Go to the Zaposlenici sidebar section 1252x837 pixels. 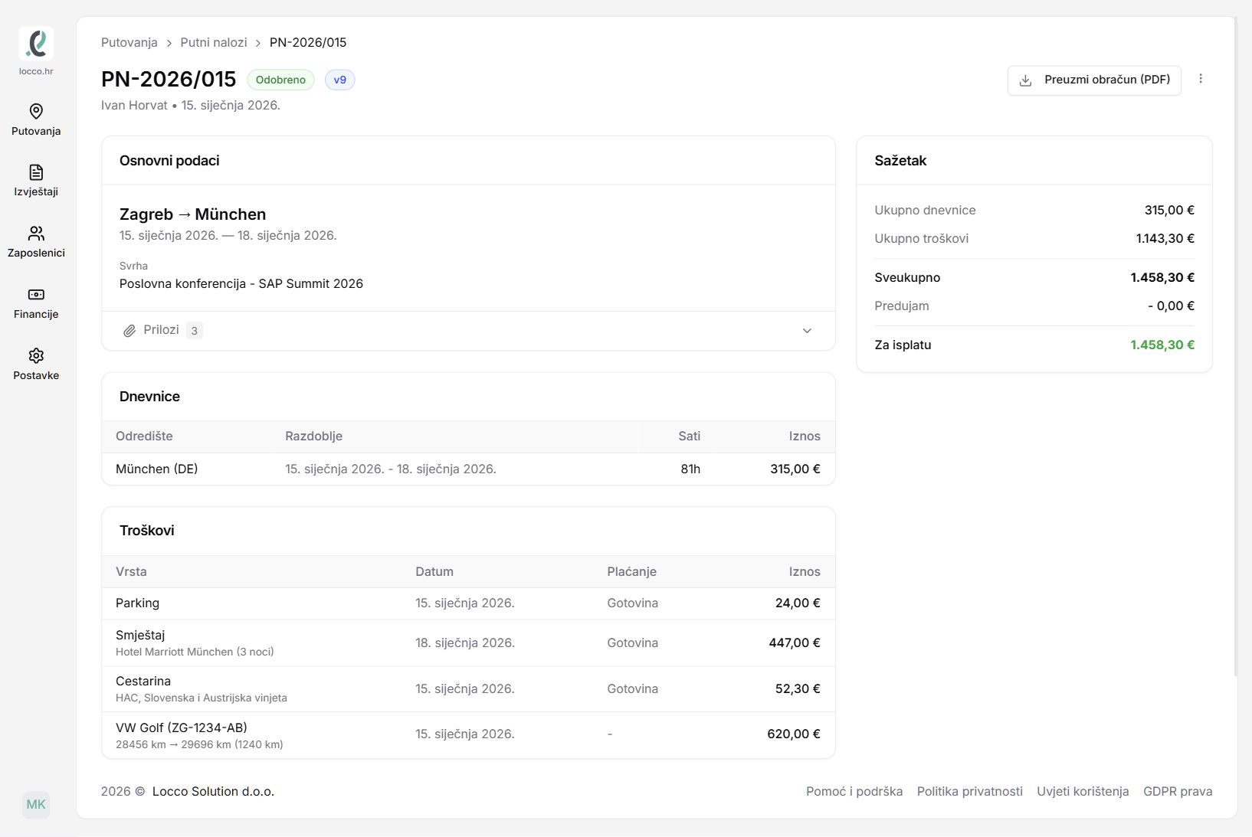click(36, 242)
